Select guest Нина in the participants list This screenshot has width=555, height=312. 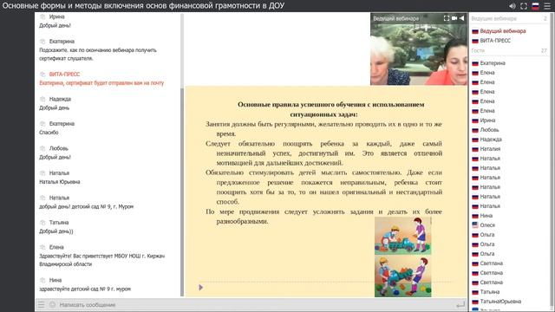tap(486, 216)
